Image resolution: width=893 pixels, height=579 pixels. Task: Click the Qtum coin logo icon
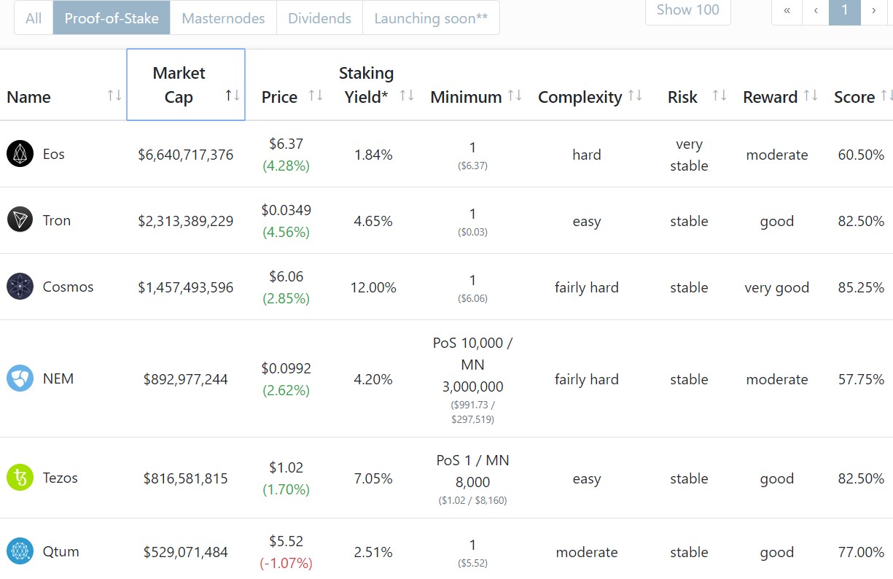[x=20, y=551]
